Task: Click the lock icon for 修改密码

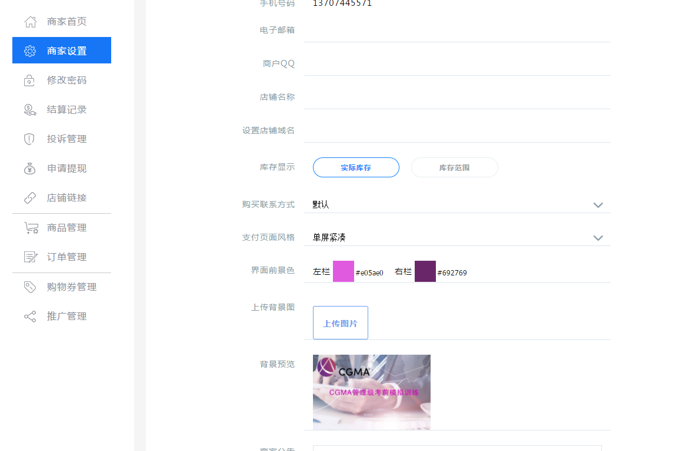Action: tap(29, 80)
